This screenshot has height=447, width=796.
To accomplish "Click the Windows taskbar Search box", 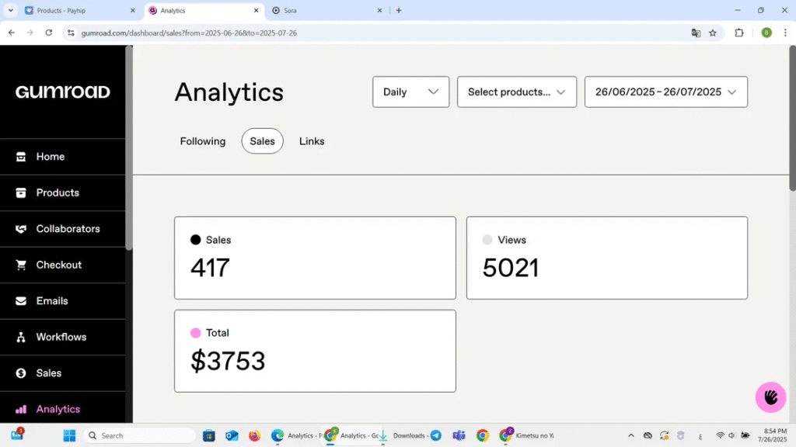I will [140, 435].
